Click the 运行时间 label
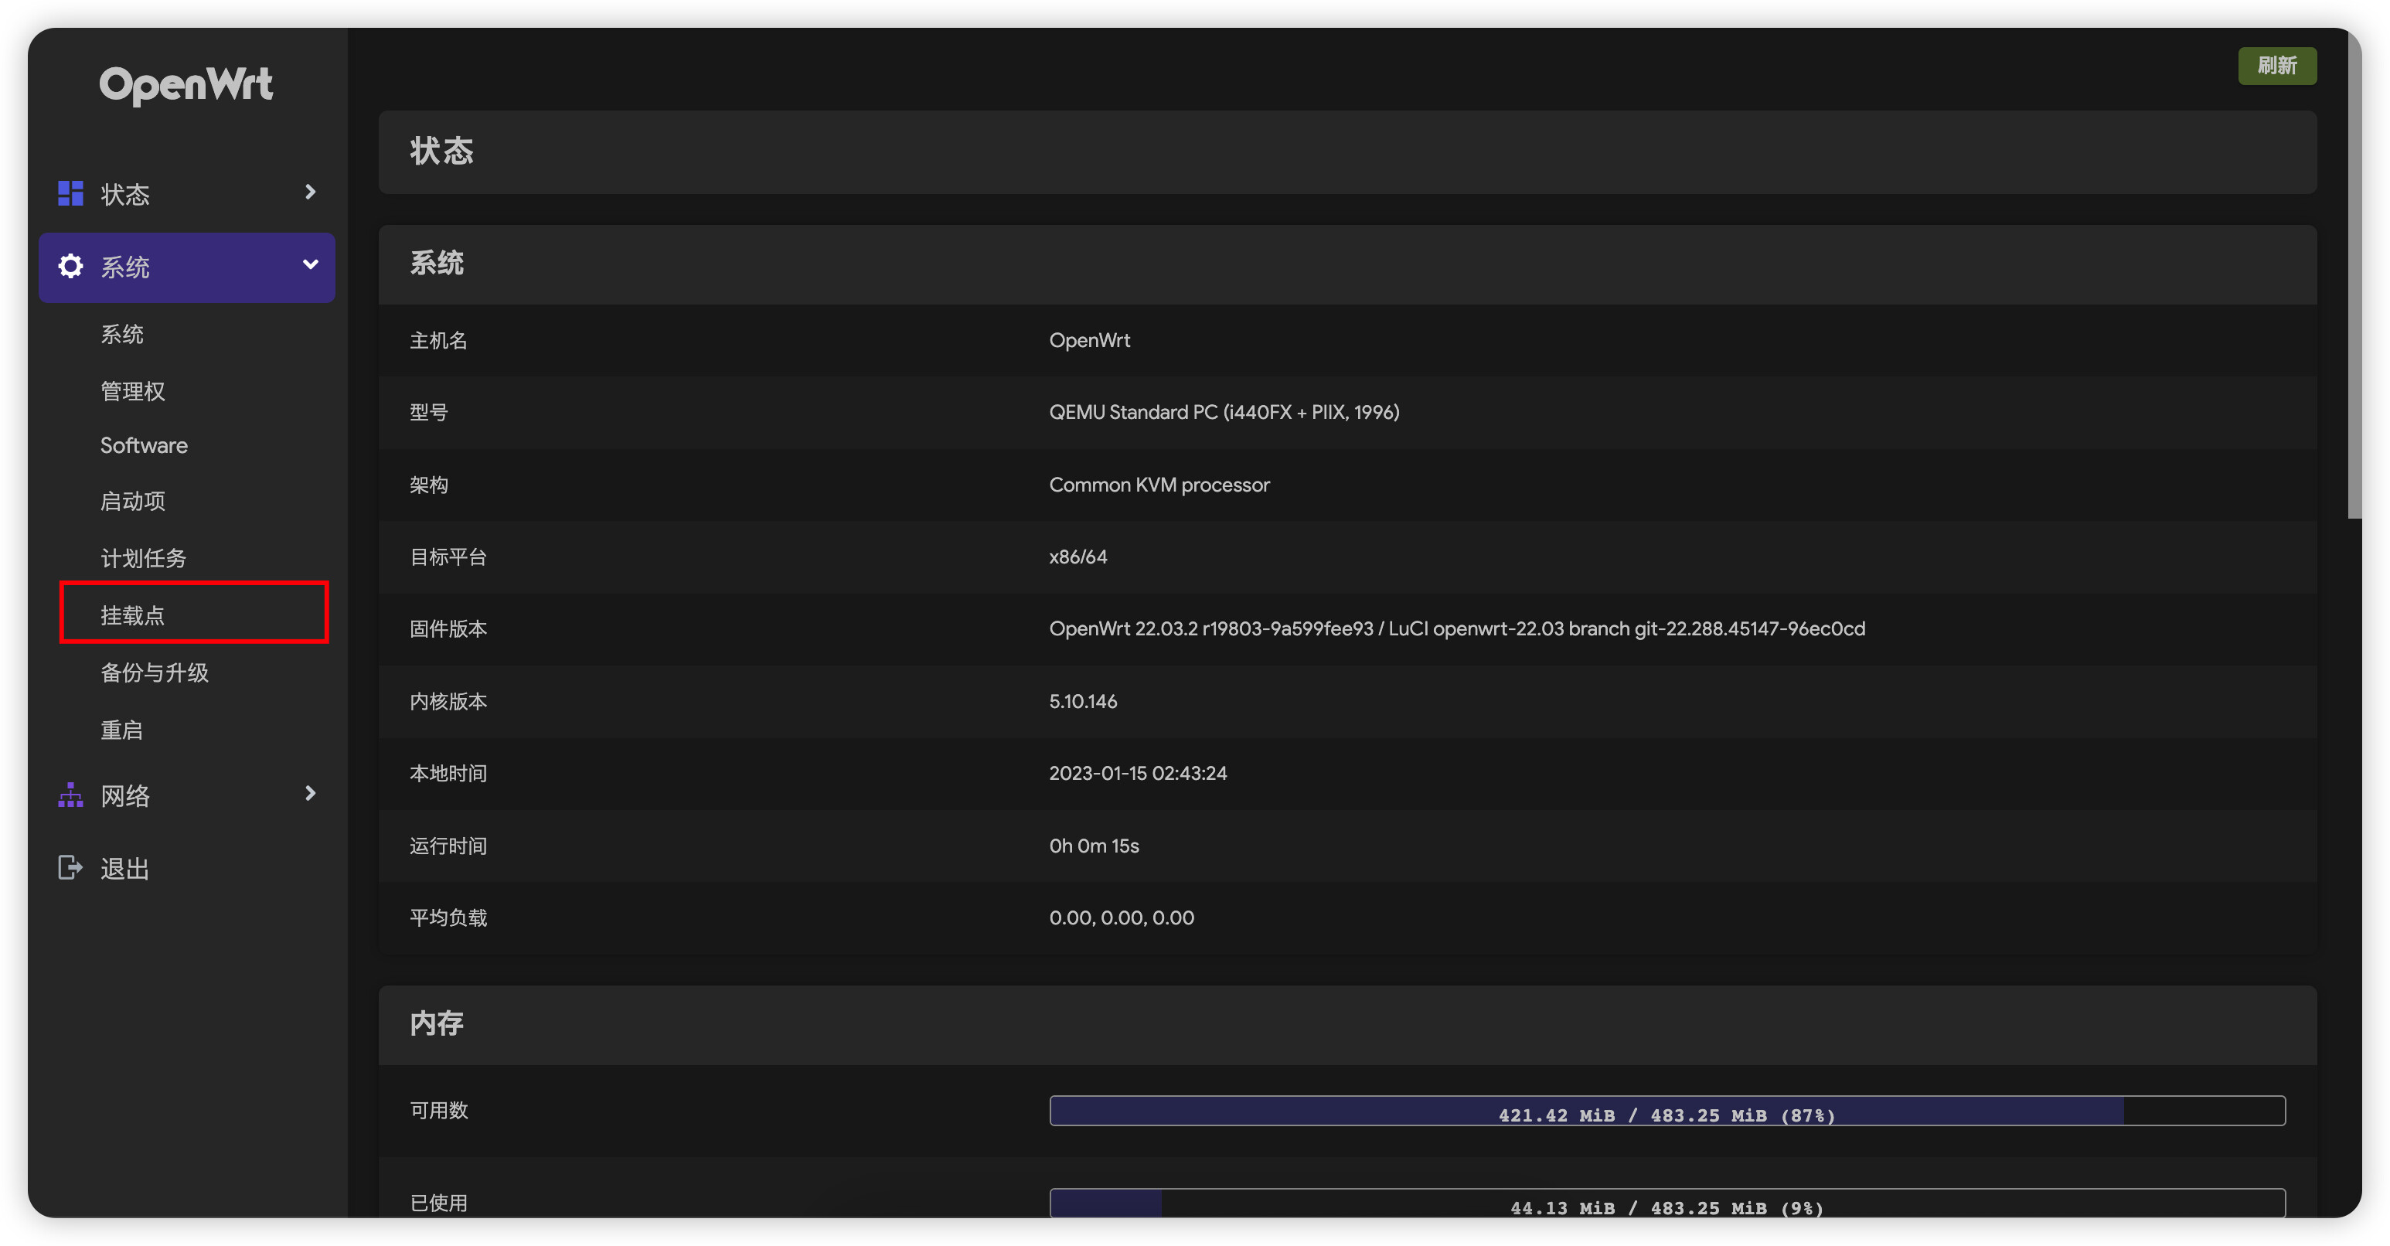The height and width of the screenshot is (1246, 2390). [x=448, y=845]
